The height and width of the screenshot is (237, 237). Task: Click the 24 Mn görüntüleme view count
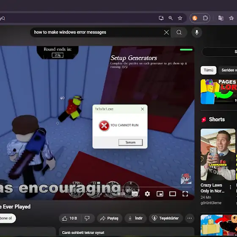211,200
